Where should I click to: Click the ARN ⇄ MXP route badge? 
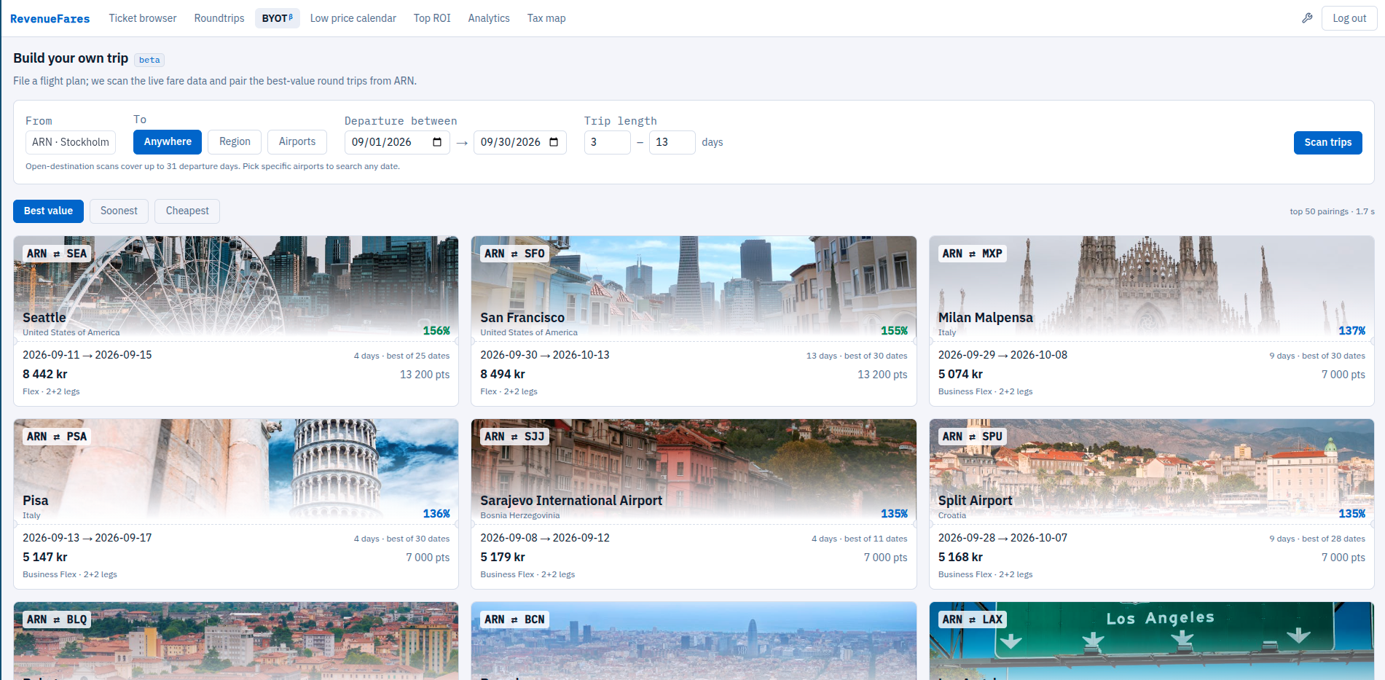pyautogui.click(x=972, y=254)
